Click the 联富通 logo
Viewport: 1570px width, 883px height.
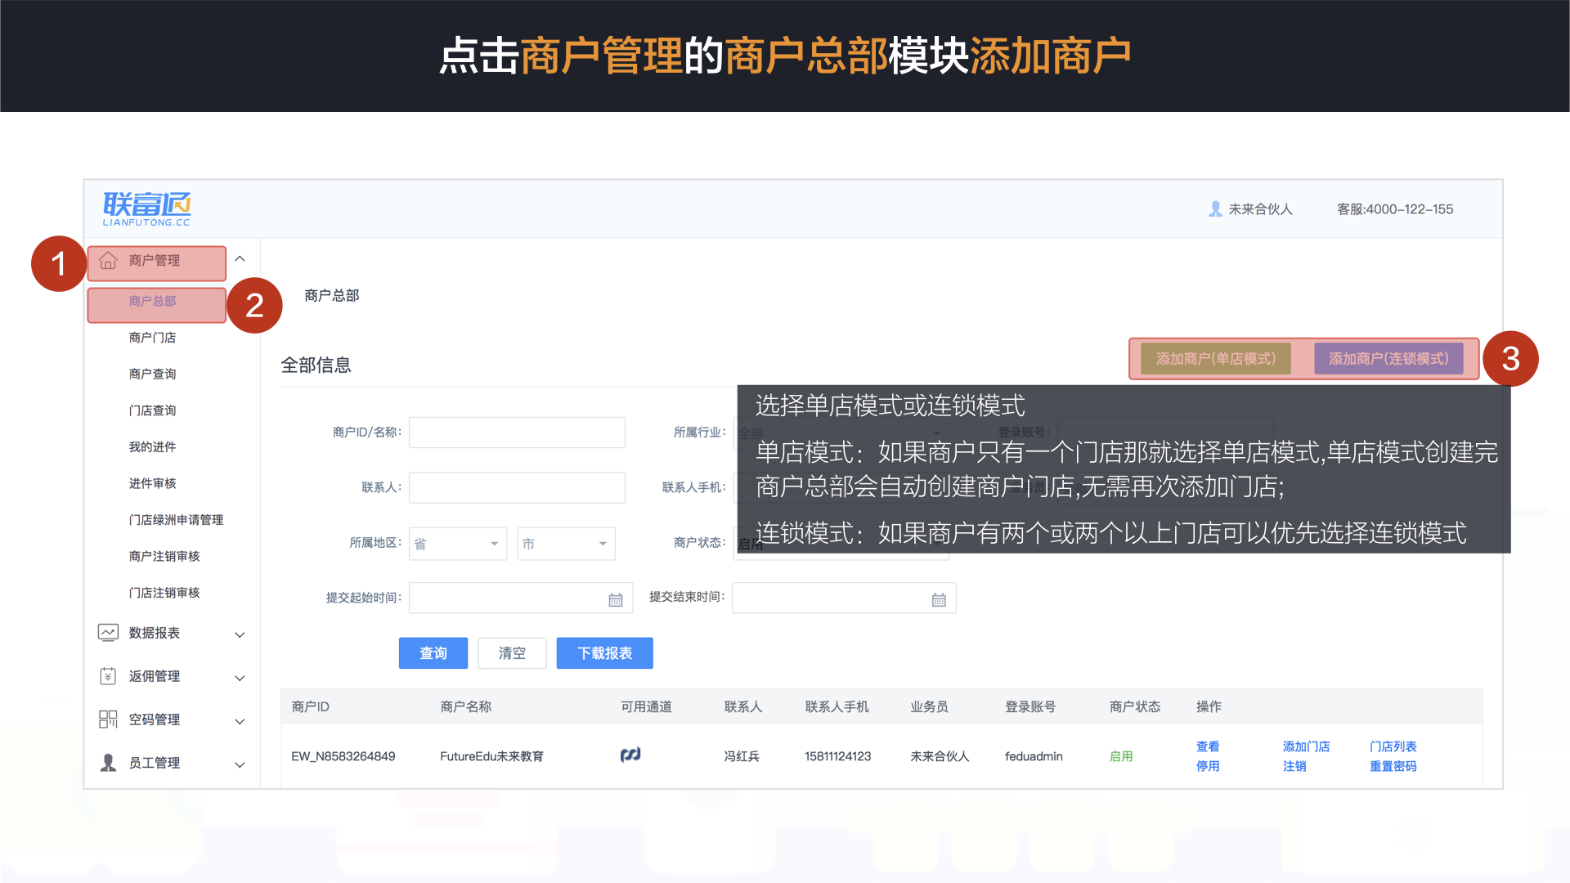pos(147,209)
